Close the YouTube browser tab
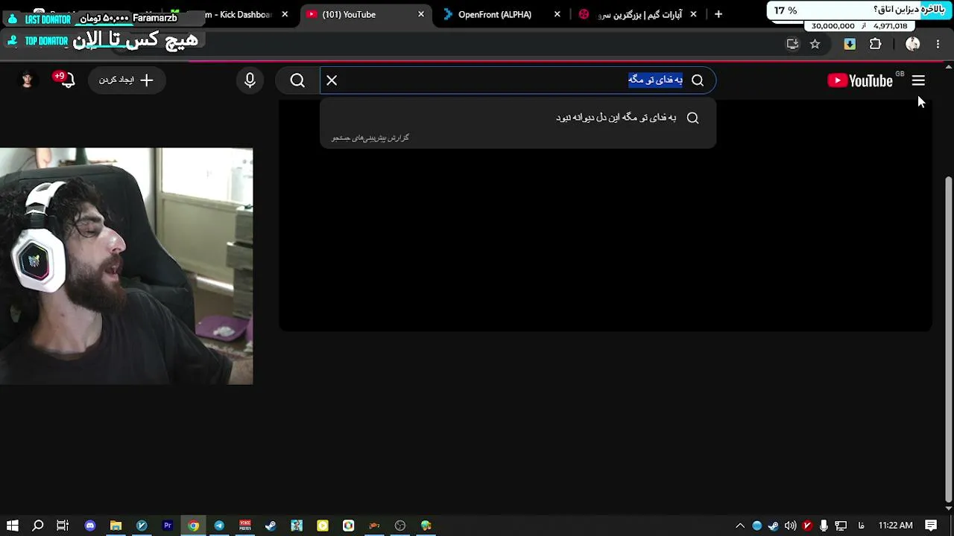 (x=421, y=14)
